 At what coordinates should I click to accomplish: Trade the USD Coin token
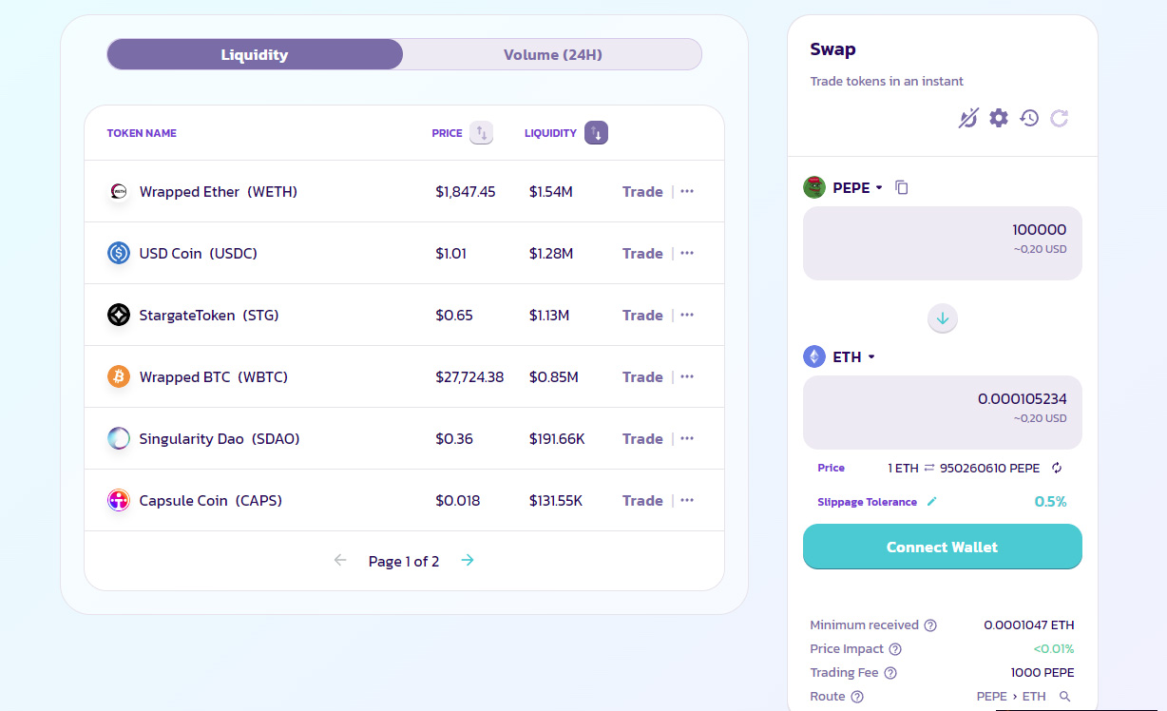coord(642,253)
